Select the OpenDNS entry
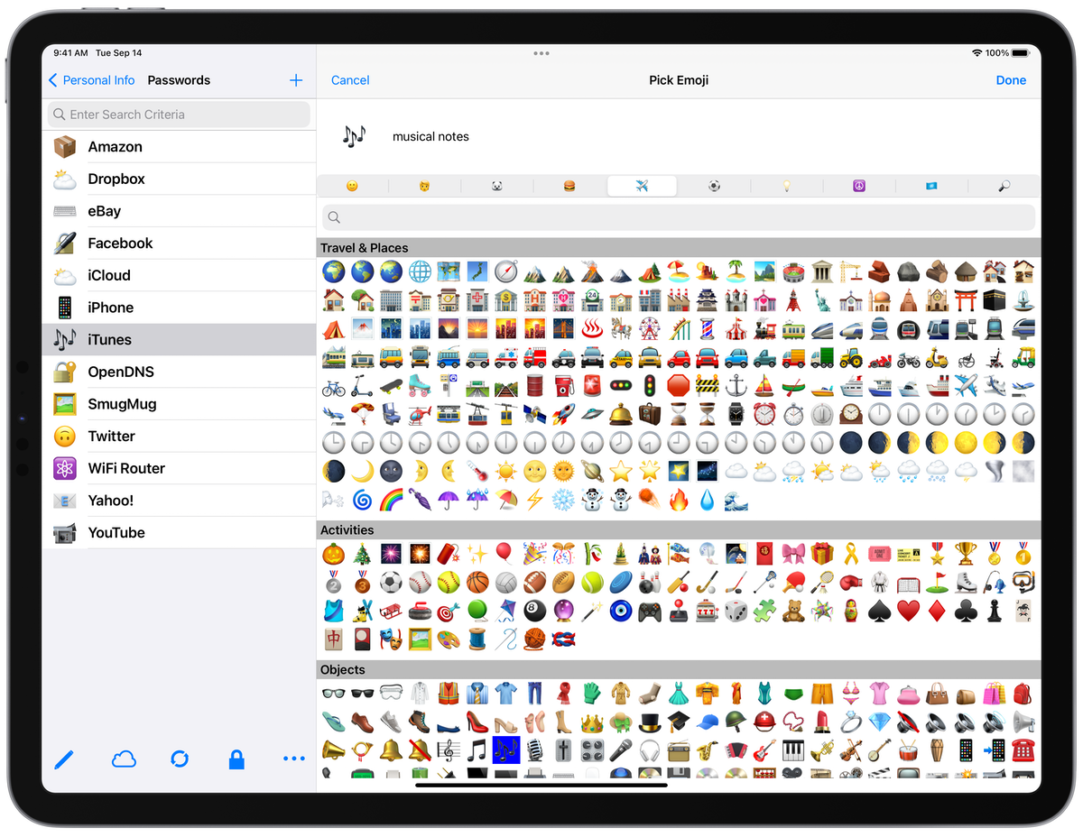The height and width of the screenshot is (837, 1083). (x=179, y=372)
